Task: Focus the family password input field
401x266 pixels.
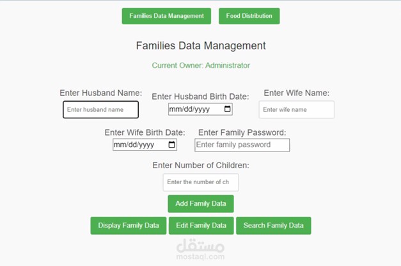Action: click(242, 145)
